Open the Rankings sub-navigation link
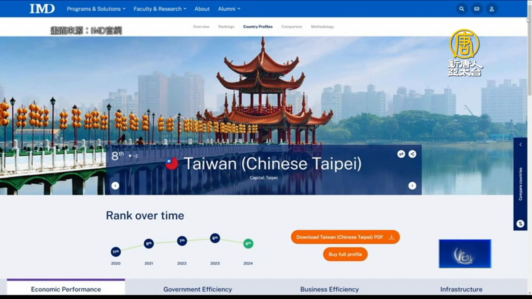The width and height of the screenshot is (532, 299). pyautogui.click(x=226, y=27)
